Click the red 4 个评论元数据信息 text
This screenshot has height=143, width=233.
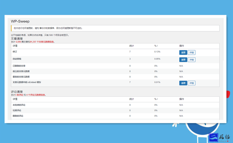(x=36, y=95)
